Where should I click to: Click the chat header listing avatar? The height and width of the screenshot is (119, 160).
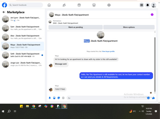point(52,14)
